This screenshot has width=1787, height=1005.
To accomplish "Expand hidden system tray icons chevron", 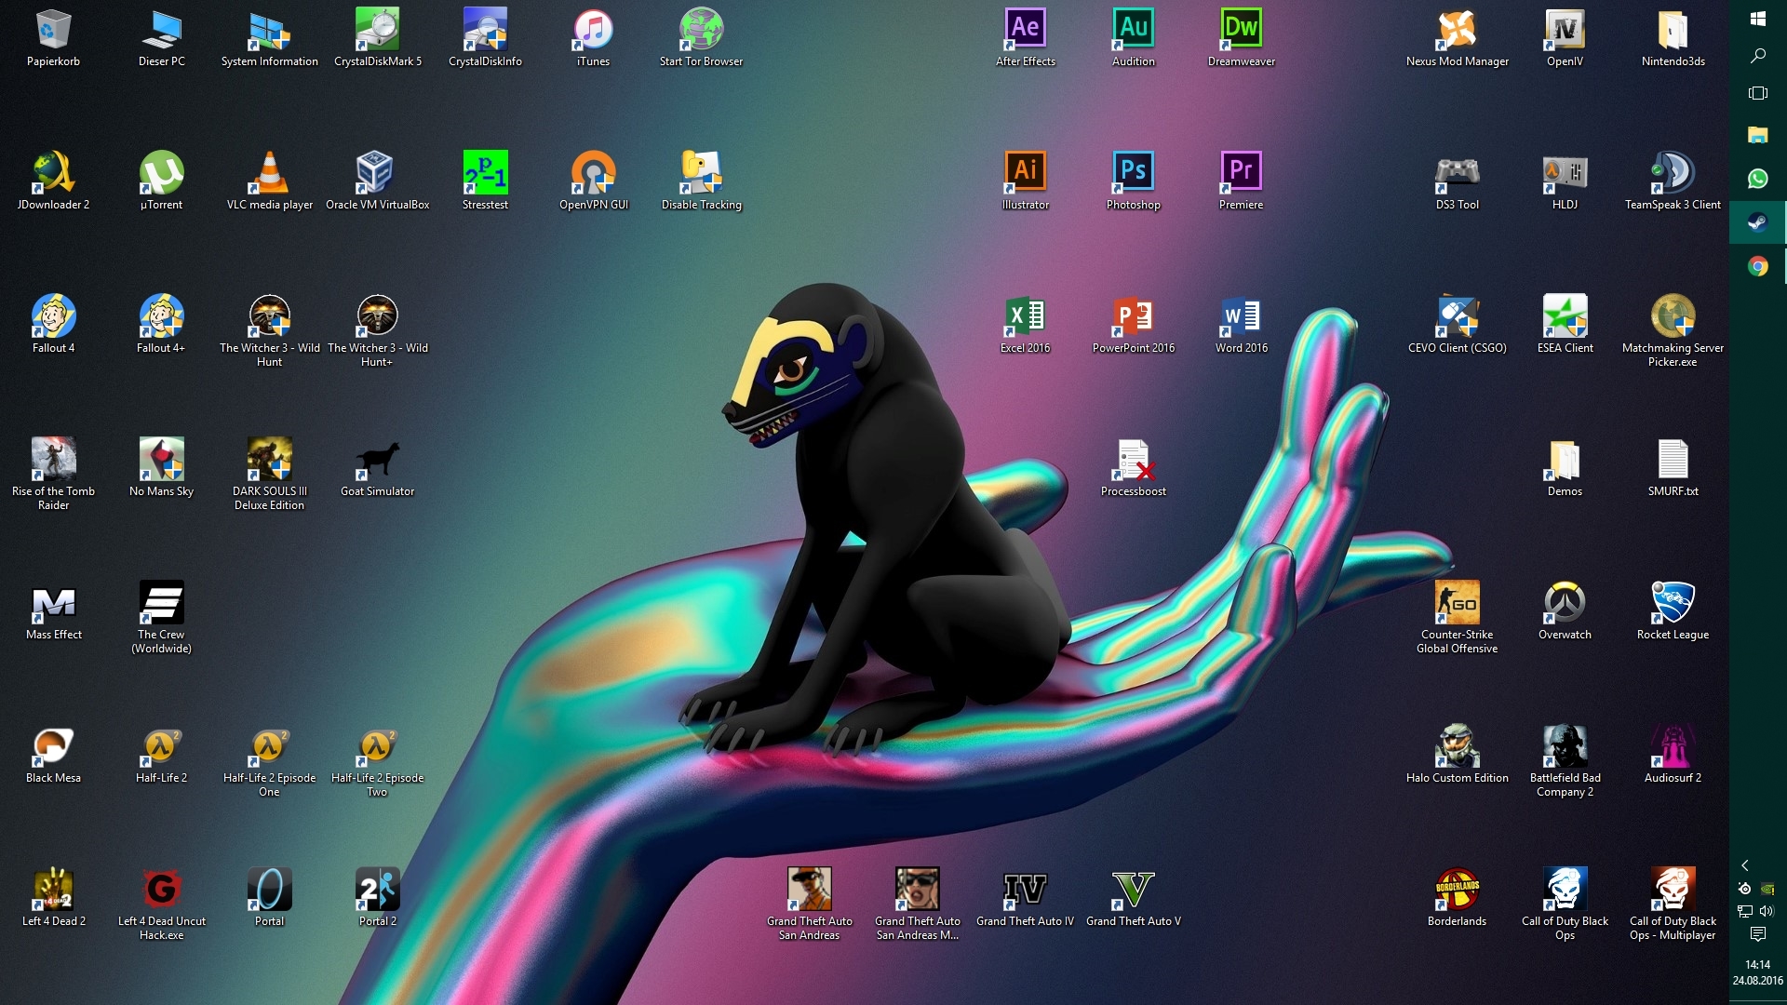I will (1745, 865).
